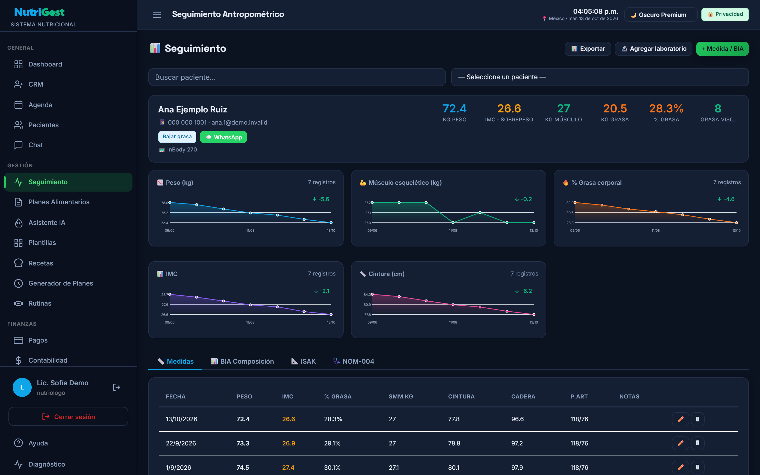The width and height of the screenshot is (760, 475).
Task: Expand the Selecciona un paciente dropdown
Action: 600,77
